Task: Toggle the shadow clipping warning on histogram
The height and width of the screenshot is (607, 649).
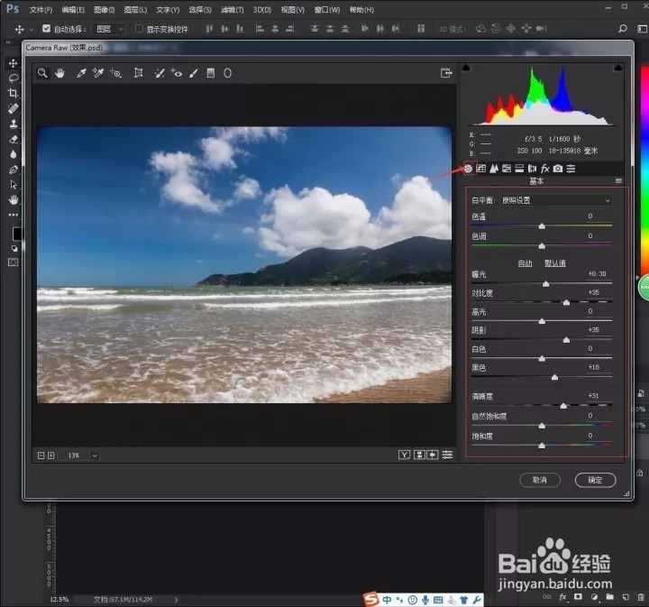Action: pyautogui.click(x=466, y=68)
